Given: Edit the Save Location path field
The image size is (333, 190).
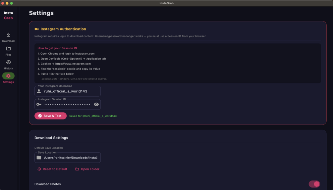Looking at the screenshot, I should pyautogui.click(x=68, y=158).
